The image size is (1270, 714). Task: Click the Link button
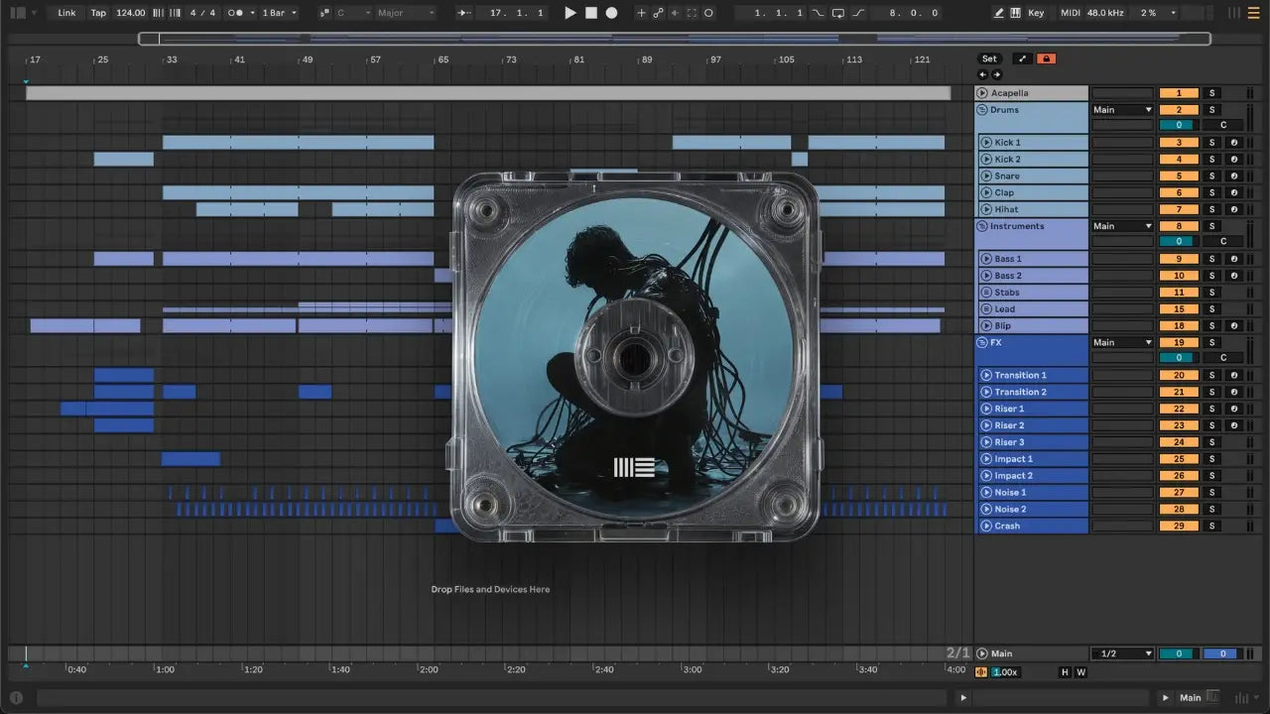[66, 13]
